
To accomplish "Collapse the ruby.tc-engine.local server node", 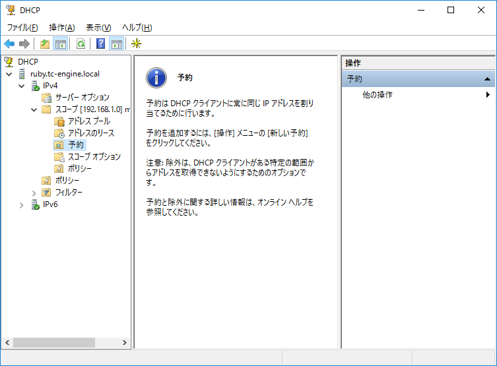I will pos(9,74).
